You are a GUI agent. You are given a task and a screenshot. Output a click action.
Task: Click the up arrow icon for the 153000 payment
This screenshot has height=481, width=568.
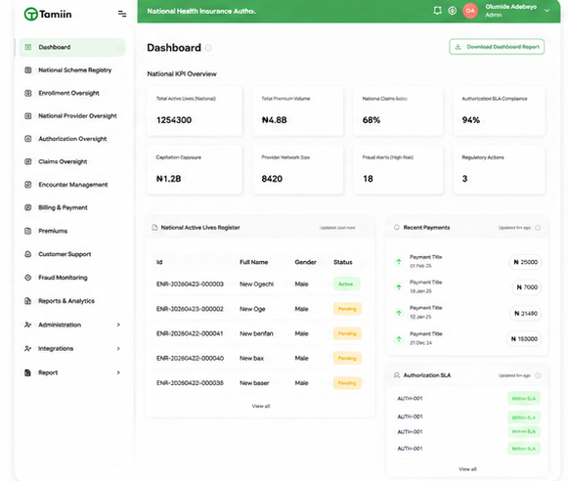(399, 338)
